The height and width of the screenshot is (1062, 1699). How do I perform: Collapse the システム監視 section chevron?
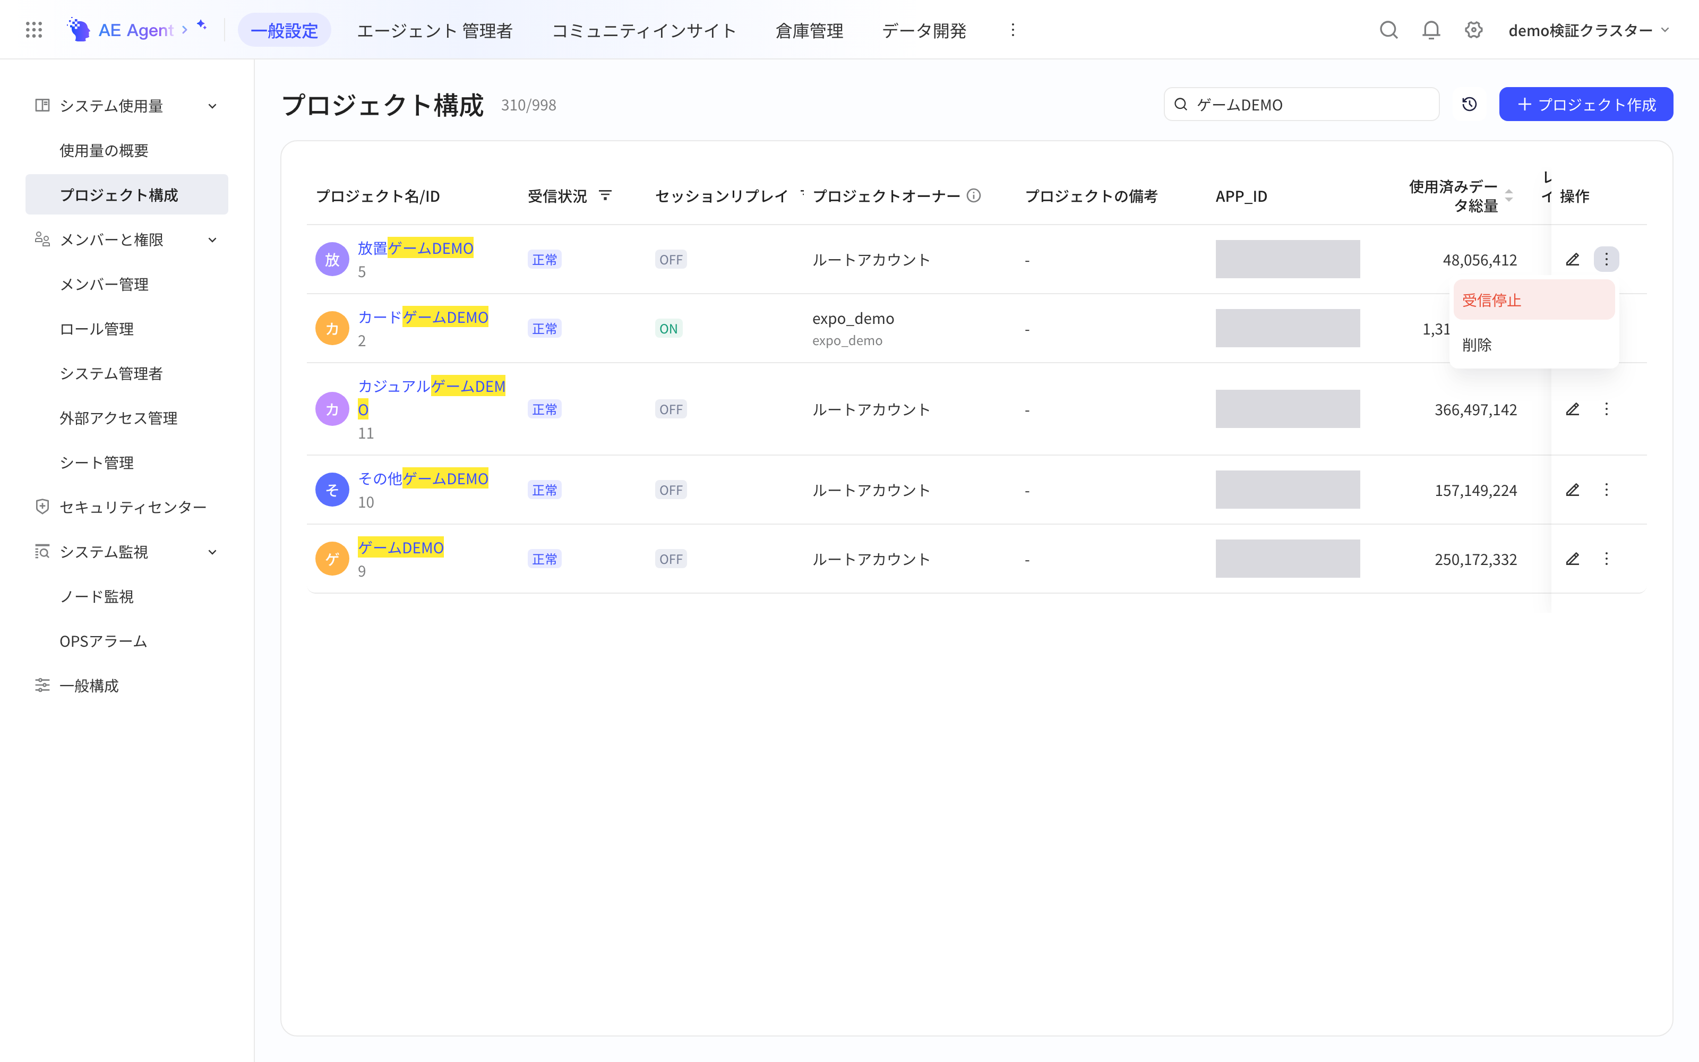pos(212,551)
